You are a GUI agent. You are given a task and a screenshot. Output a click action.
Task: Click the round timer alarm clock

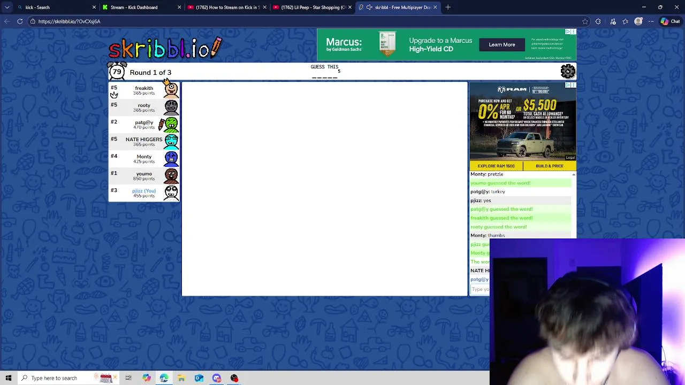coord(117,71)
